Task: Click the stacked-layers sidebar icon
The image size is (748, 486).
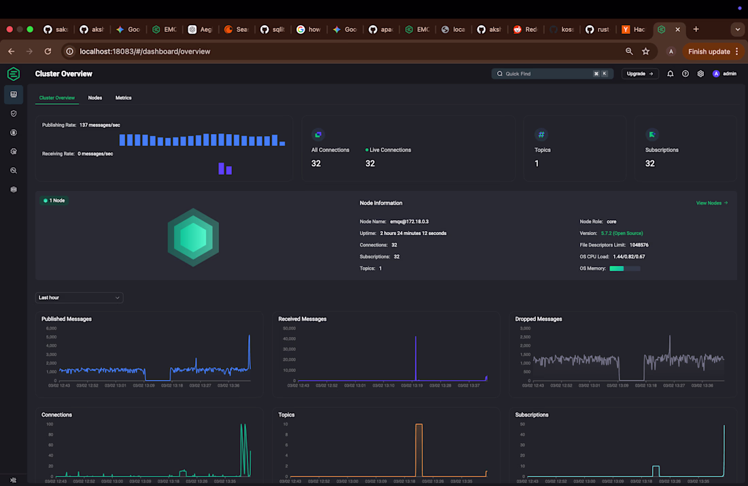Action: point(14,190)
